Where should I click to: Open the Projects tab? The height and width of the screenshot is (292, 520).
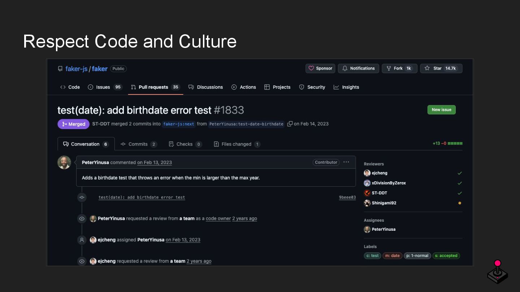[277, 87]
